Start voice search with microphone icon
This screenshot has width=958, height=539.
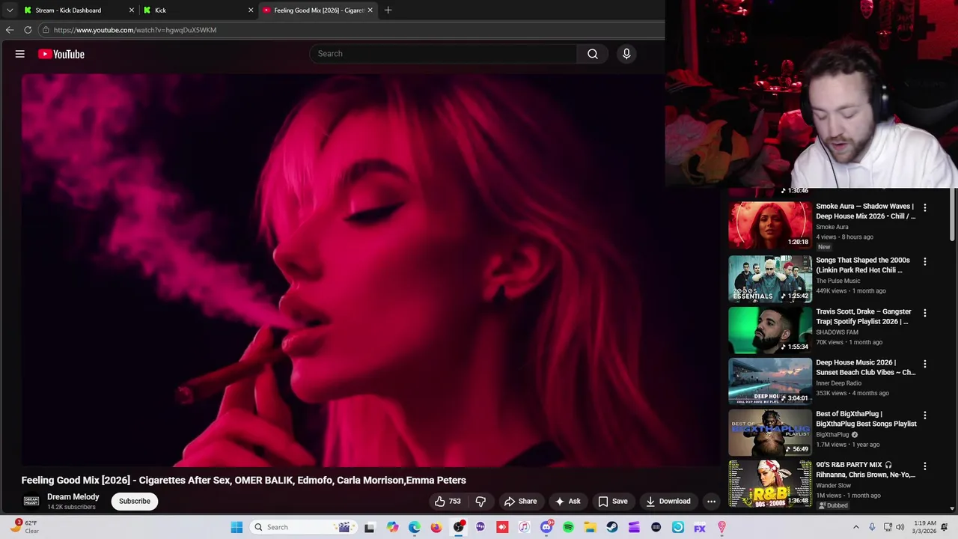(626, 54)
